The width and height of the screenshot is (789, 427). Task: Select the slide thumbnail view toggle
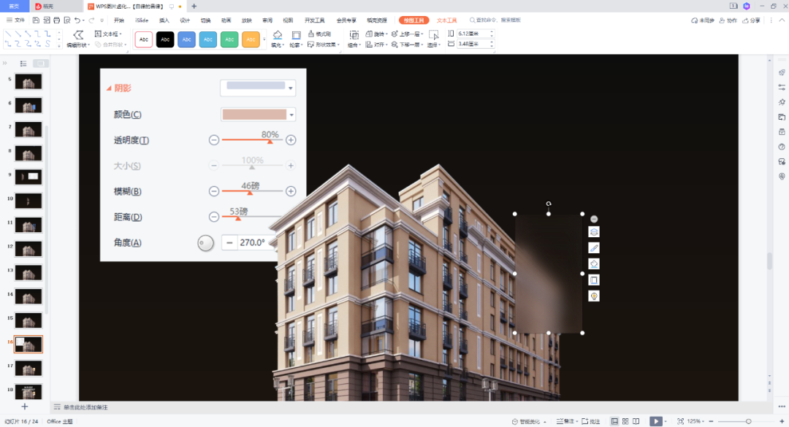coord(40,64)
